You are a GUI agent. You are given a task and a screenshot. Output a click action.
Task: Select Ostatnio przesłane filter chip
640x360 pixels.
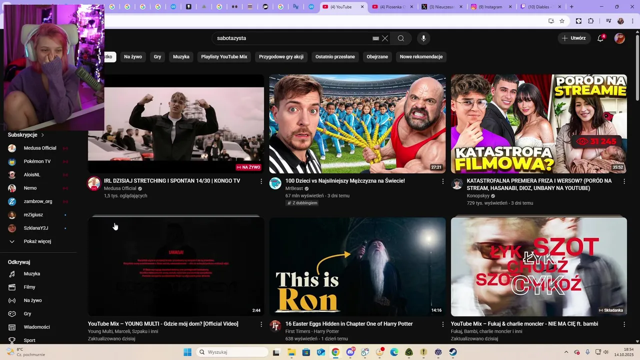(x=335, y=57)
